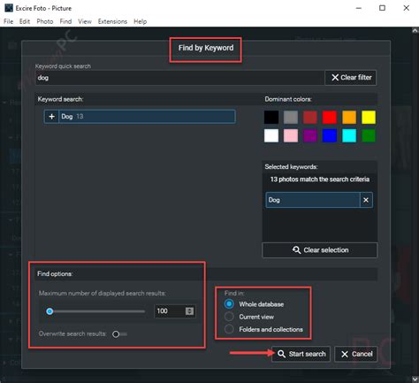419x383 pixels.
Task: Open the Find menu
Action: point(65,21)
